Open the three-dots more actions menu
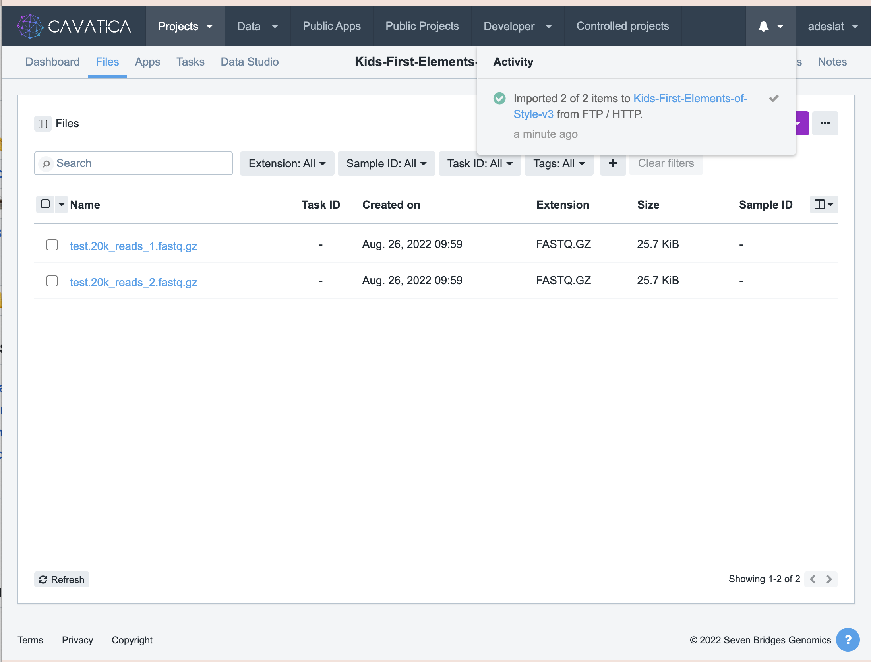This screenshot has height=662, width=871. pos(825,123)
